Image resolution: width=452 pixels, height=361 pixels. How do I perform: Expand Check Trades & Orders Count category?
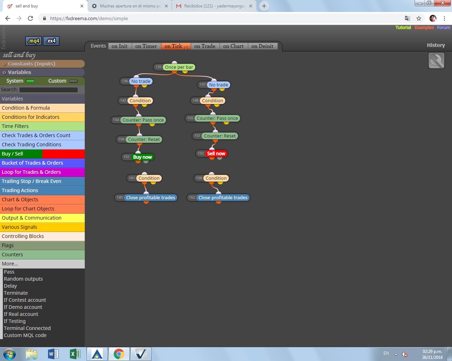(42, 135)
